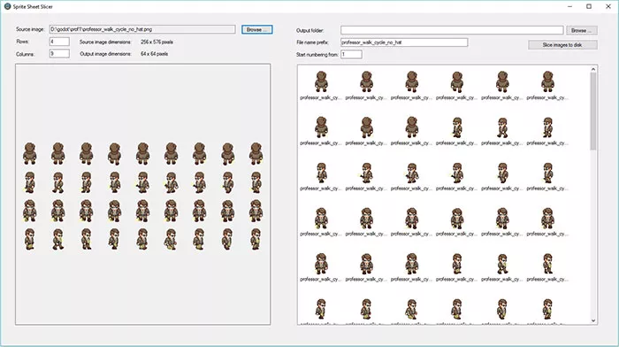The image size is (619, 347).
Task: Select sixth thumbnail in third output row
Action: coord(547,173)
